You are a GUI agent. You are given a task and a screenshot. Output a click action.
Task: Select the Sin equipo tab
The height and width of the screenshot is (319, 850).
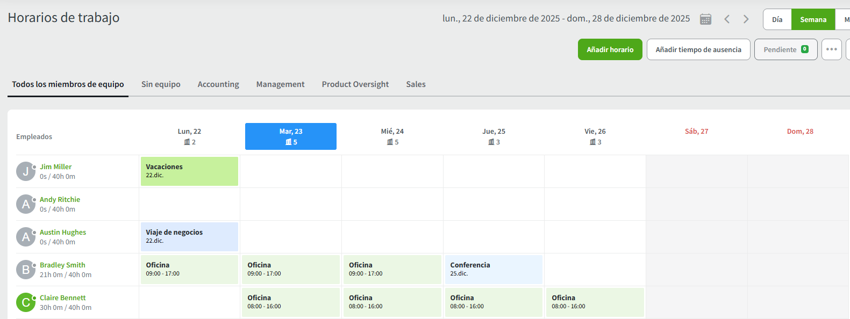pyautogui.click(x=161, y=84)
